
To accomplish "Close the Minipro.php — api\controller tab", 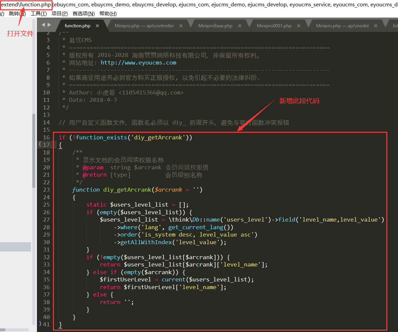I will (x=181, y=26).
